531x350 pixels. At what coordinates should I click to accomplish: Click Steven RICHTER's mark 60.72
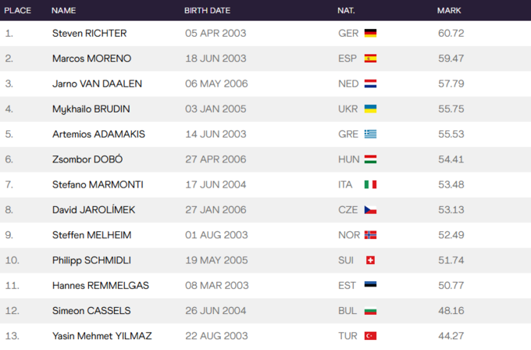451,34
